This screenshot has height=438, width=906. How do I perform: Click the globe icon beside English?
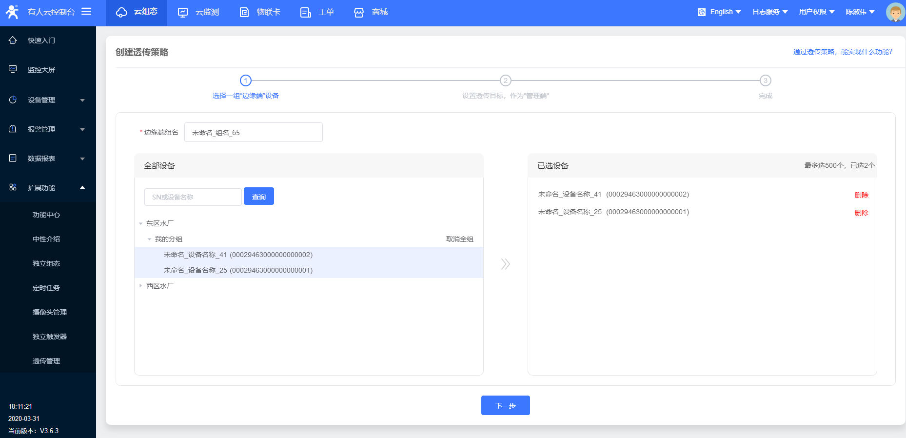pos(702,12)
